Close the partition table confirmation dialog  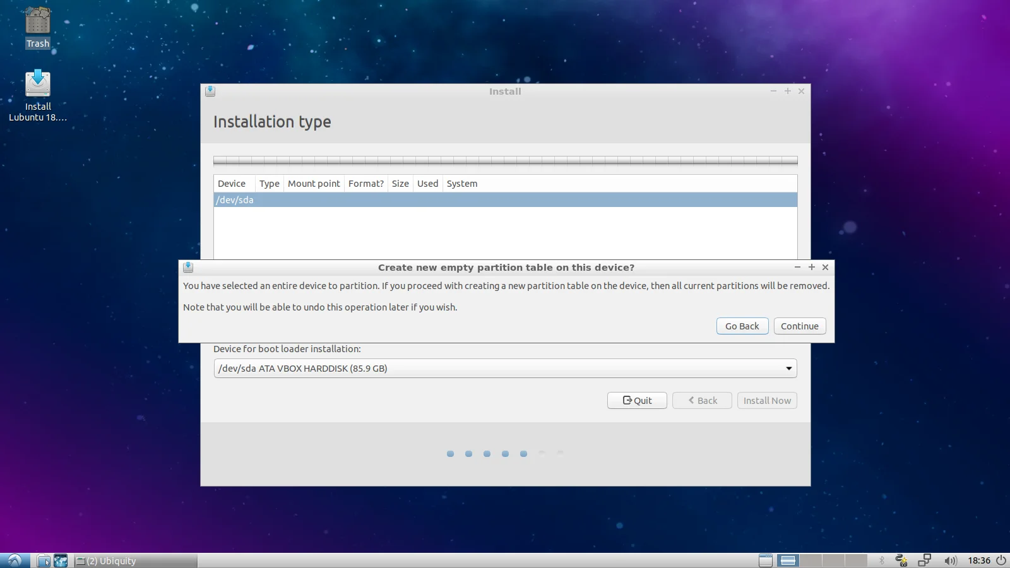tap(825, 268)
